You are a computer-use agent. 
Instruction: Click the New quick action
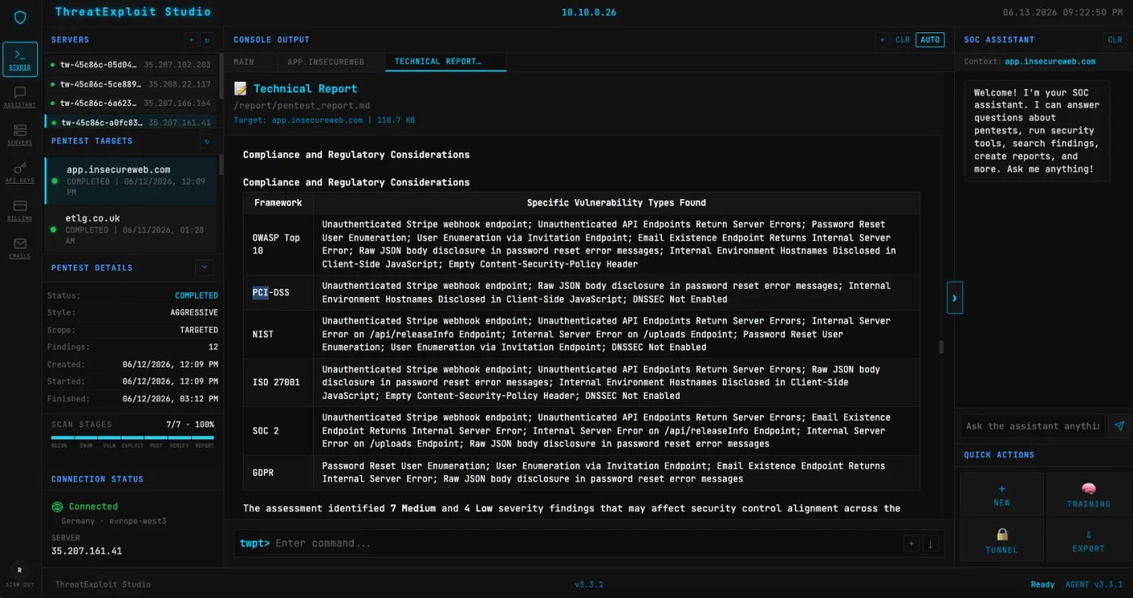click(x=1002, y=494)
